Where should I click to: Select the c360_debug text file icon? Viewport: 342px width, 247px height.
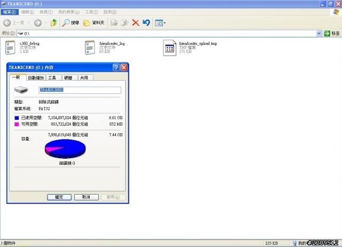click(x=10, y=48)
